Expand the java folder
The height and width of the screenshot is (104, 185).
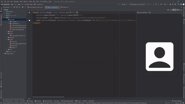click(5, 14)
